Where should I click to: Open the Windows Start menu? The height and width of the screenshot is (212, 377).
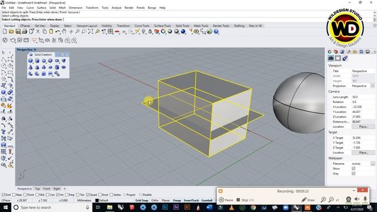(x=5, y=207)
